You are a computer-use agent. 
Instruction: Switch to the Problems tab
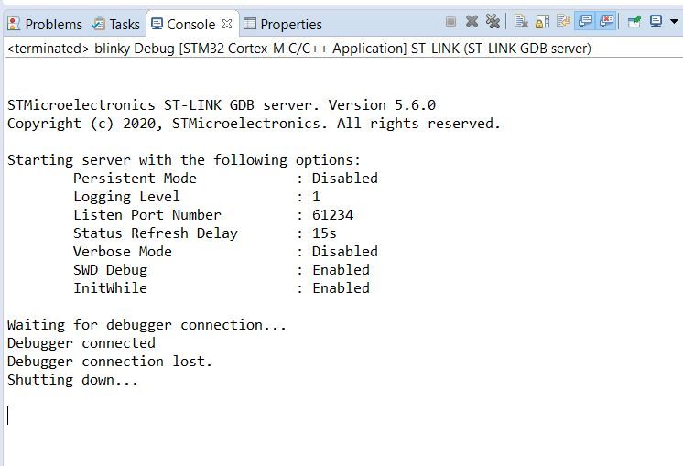[53, 25]
